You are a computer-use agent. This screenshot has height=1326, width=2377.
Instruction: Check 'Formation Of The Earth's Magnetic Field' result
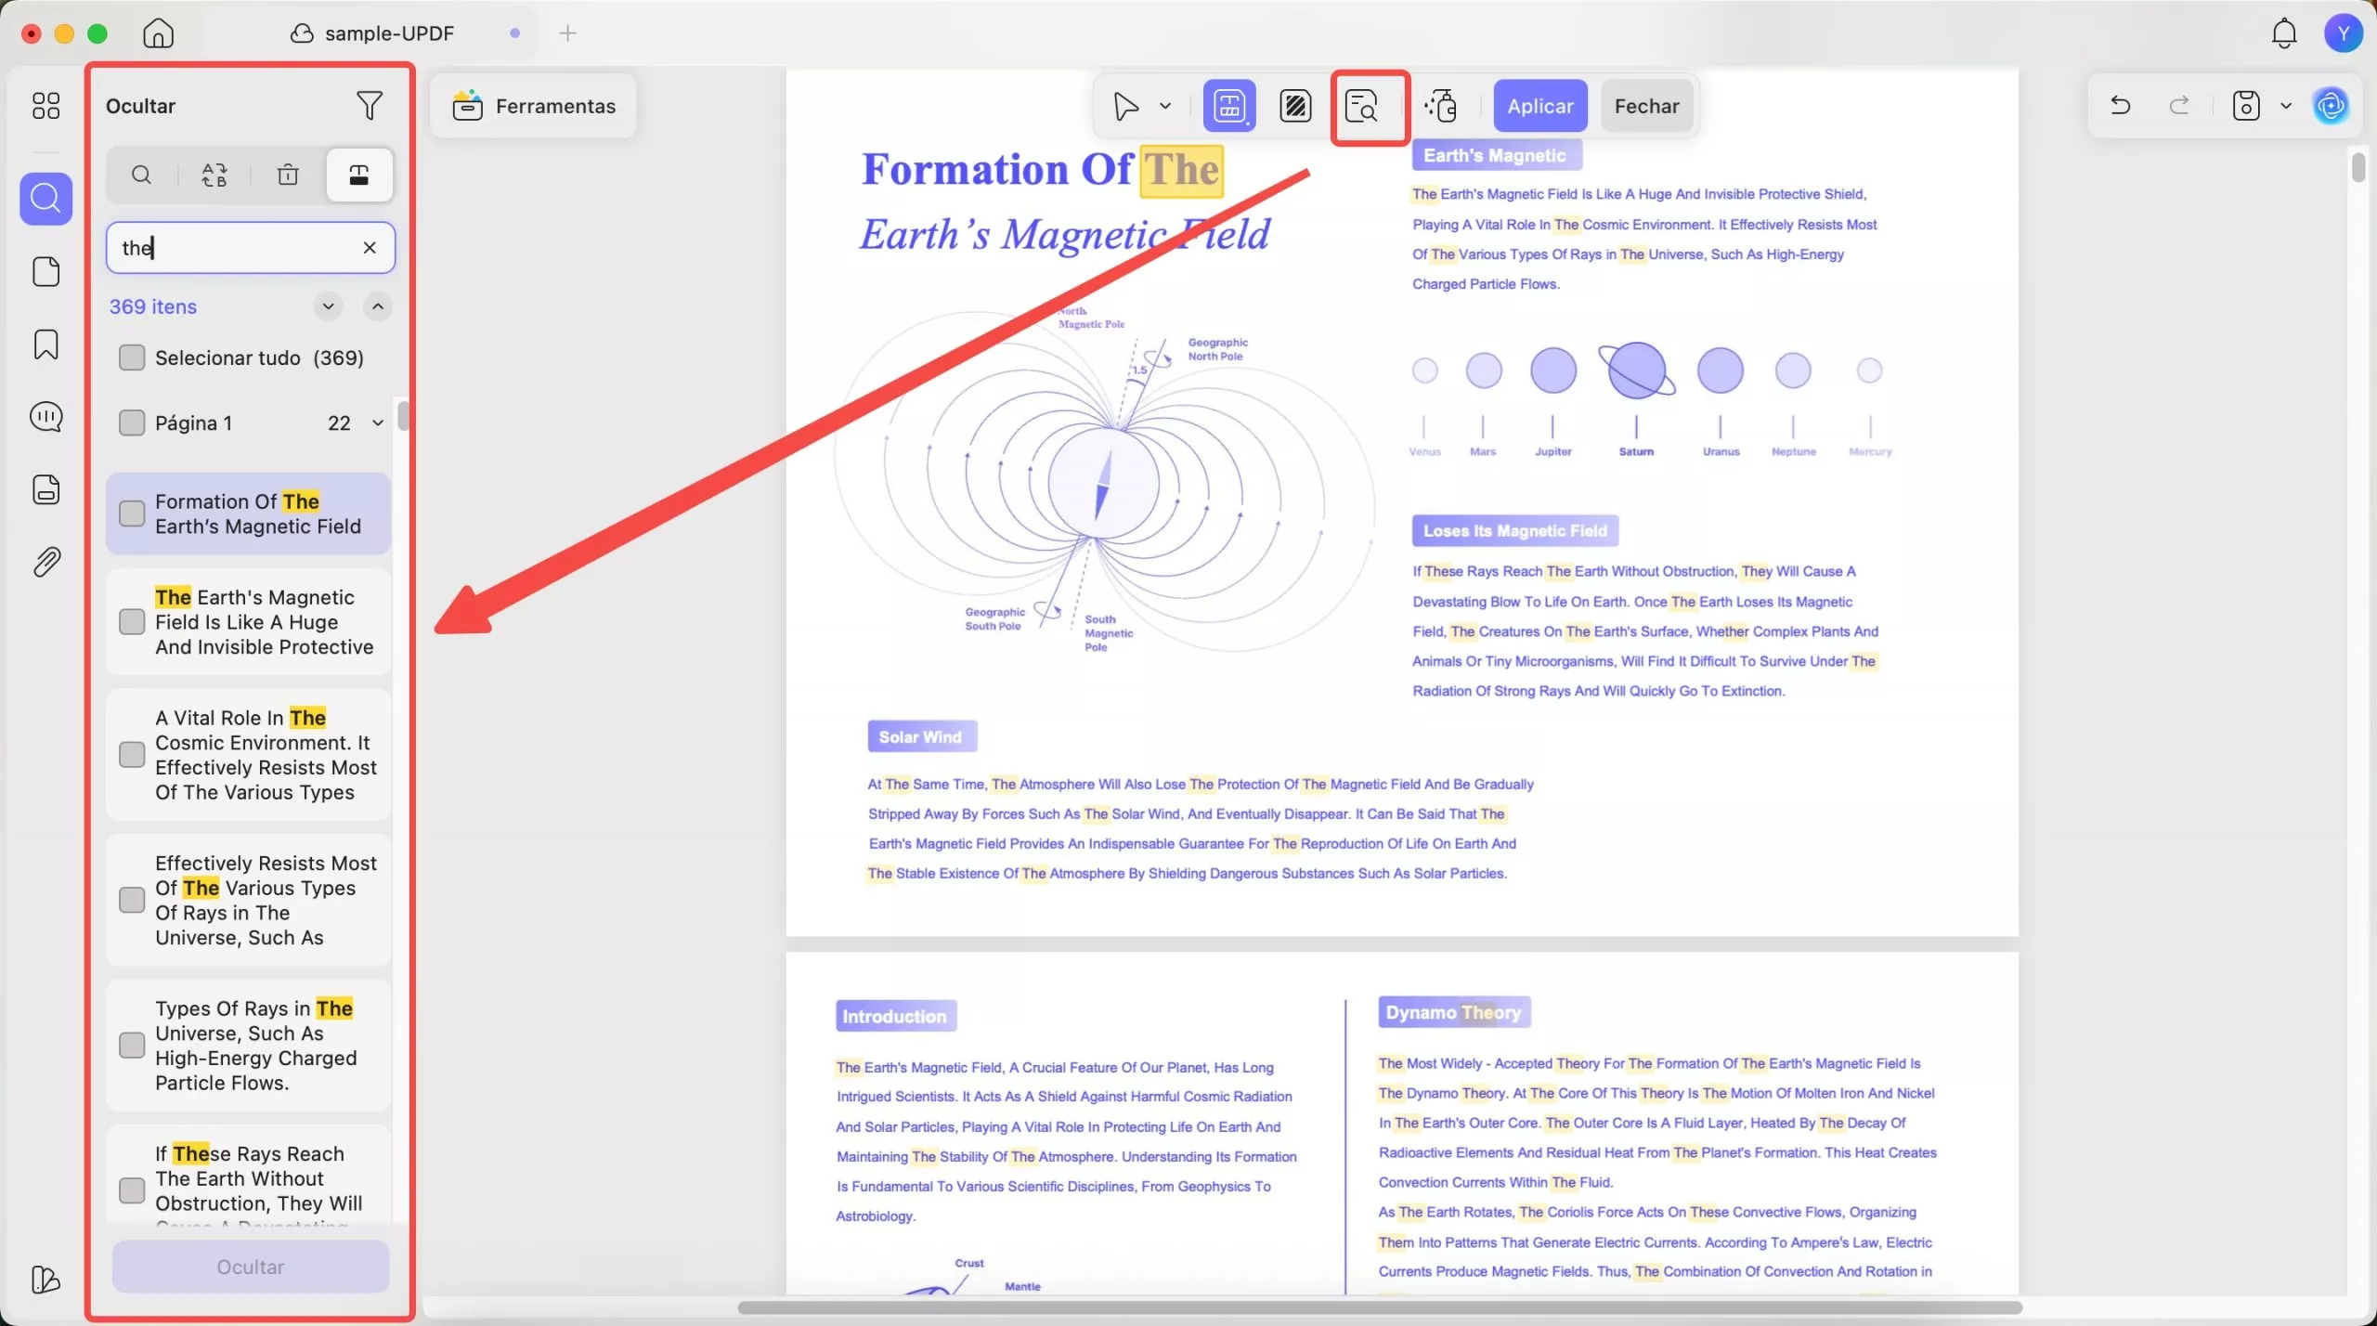pyautogui.click(x=132, y=514)
